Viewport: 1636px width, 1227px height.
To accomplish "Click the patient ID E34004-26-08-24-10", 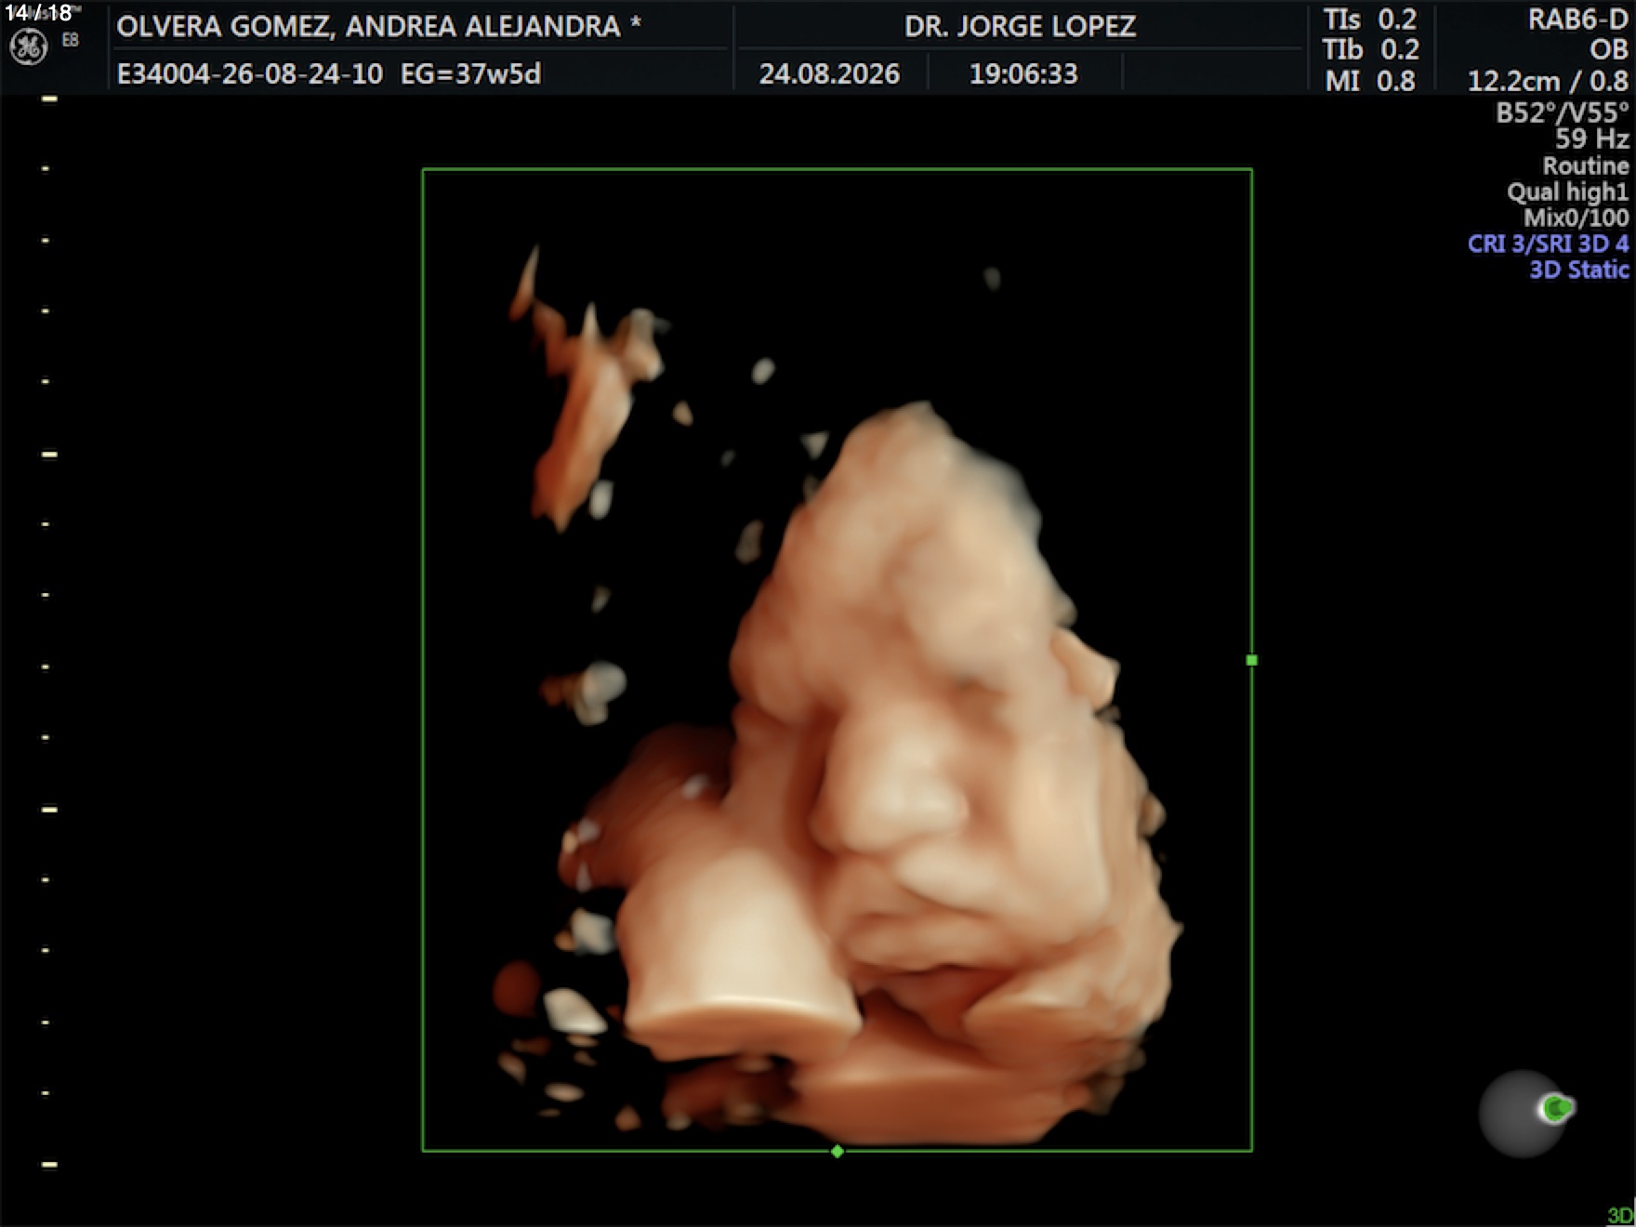I will point(250,74).
